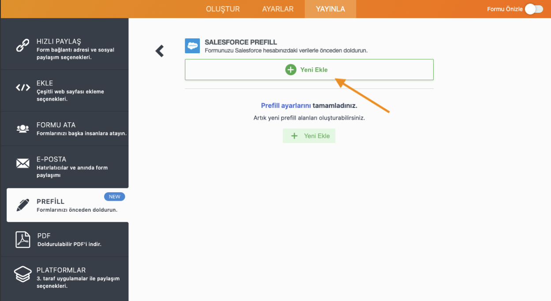Click the NEW badge on Prefill
The width and height of the screenshot is (551, 301).
(x=115, y=197)
